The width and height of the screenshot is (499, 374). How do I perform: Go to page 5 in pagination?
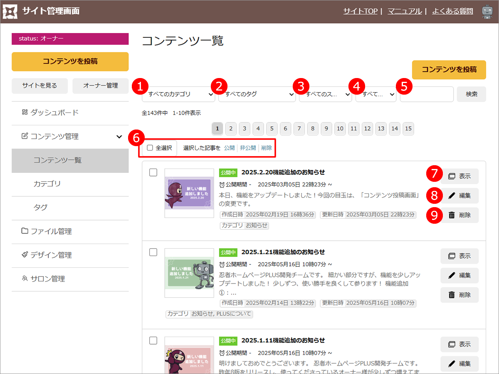[272, 129]
